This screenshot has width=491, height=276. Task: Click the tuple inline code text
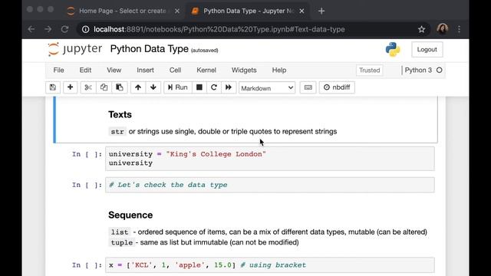click(x=122, y=242)
